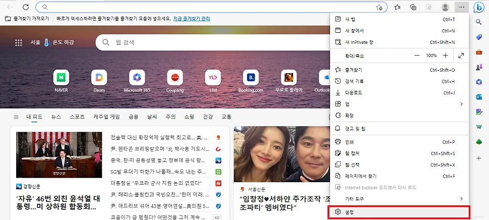Open the 서울 온도 하강 weather widget
Viewport: 489px width, 220px height.
pos(52,42)
